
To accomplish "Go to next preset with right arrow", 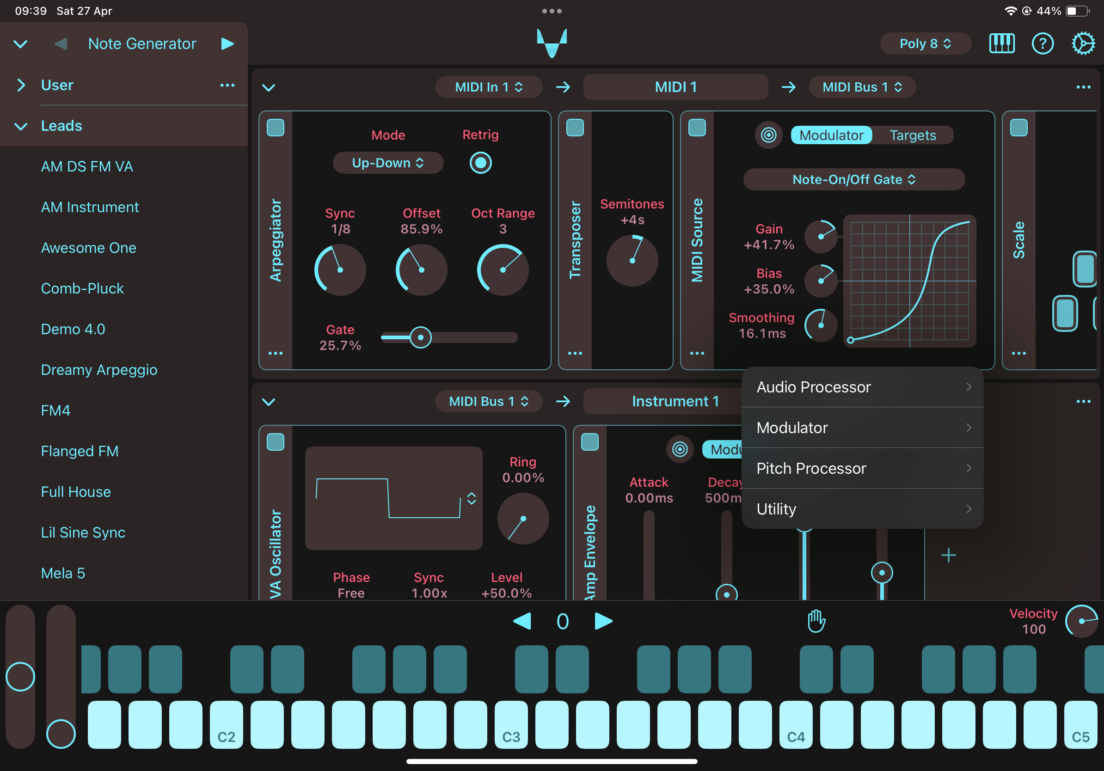I will point(227,44).
